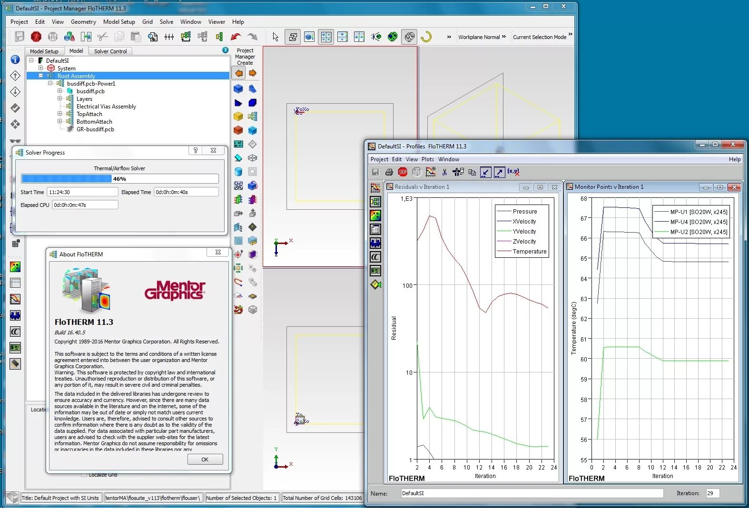Screen dimensions: 749x508
Task: Click the (x,y) cursor icon in Profiles toolbar
Action: point(513,172)
